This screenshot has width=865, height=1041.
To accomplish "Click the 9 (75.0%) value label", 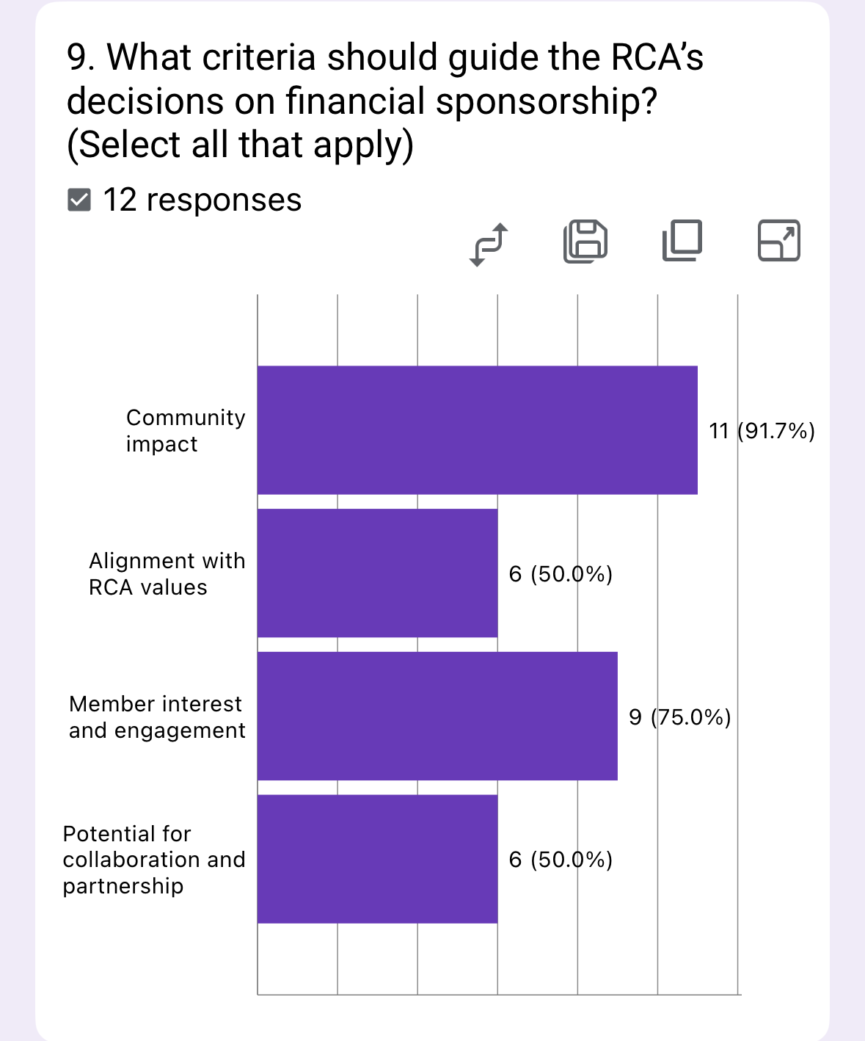I will click(679, 717).
